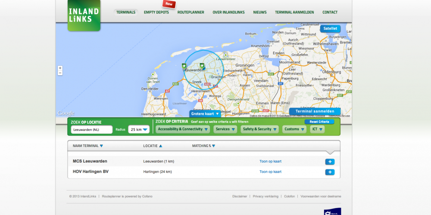Click the terminal marker at Leeuwarden on map

pos(202,66)
